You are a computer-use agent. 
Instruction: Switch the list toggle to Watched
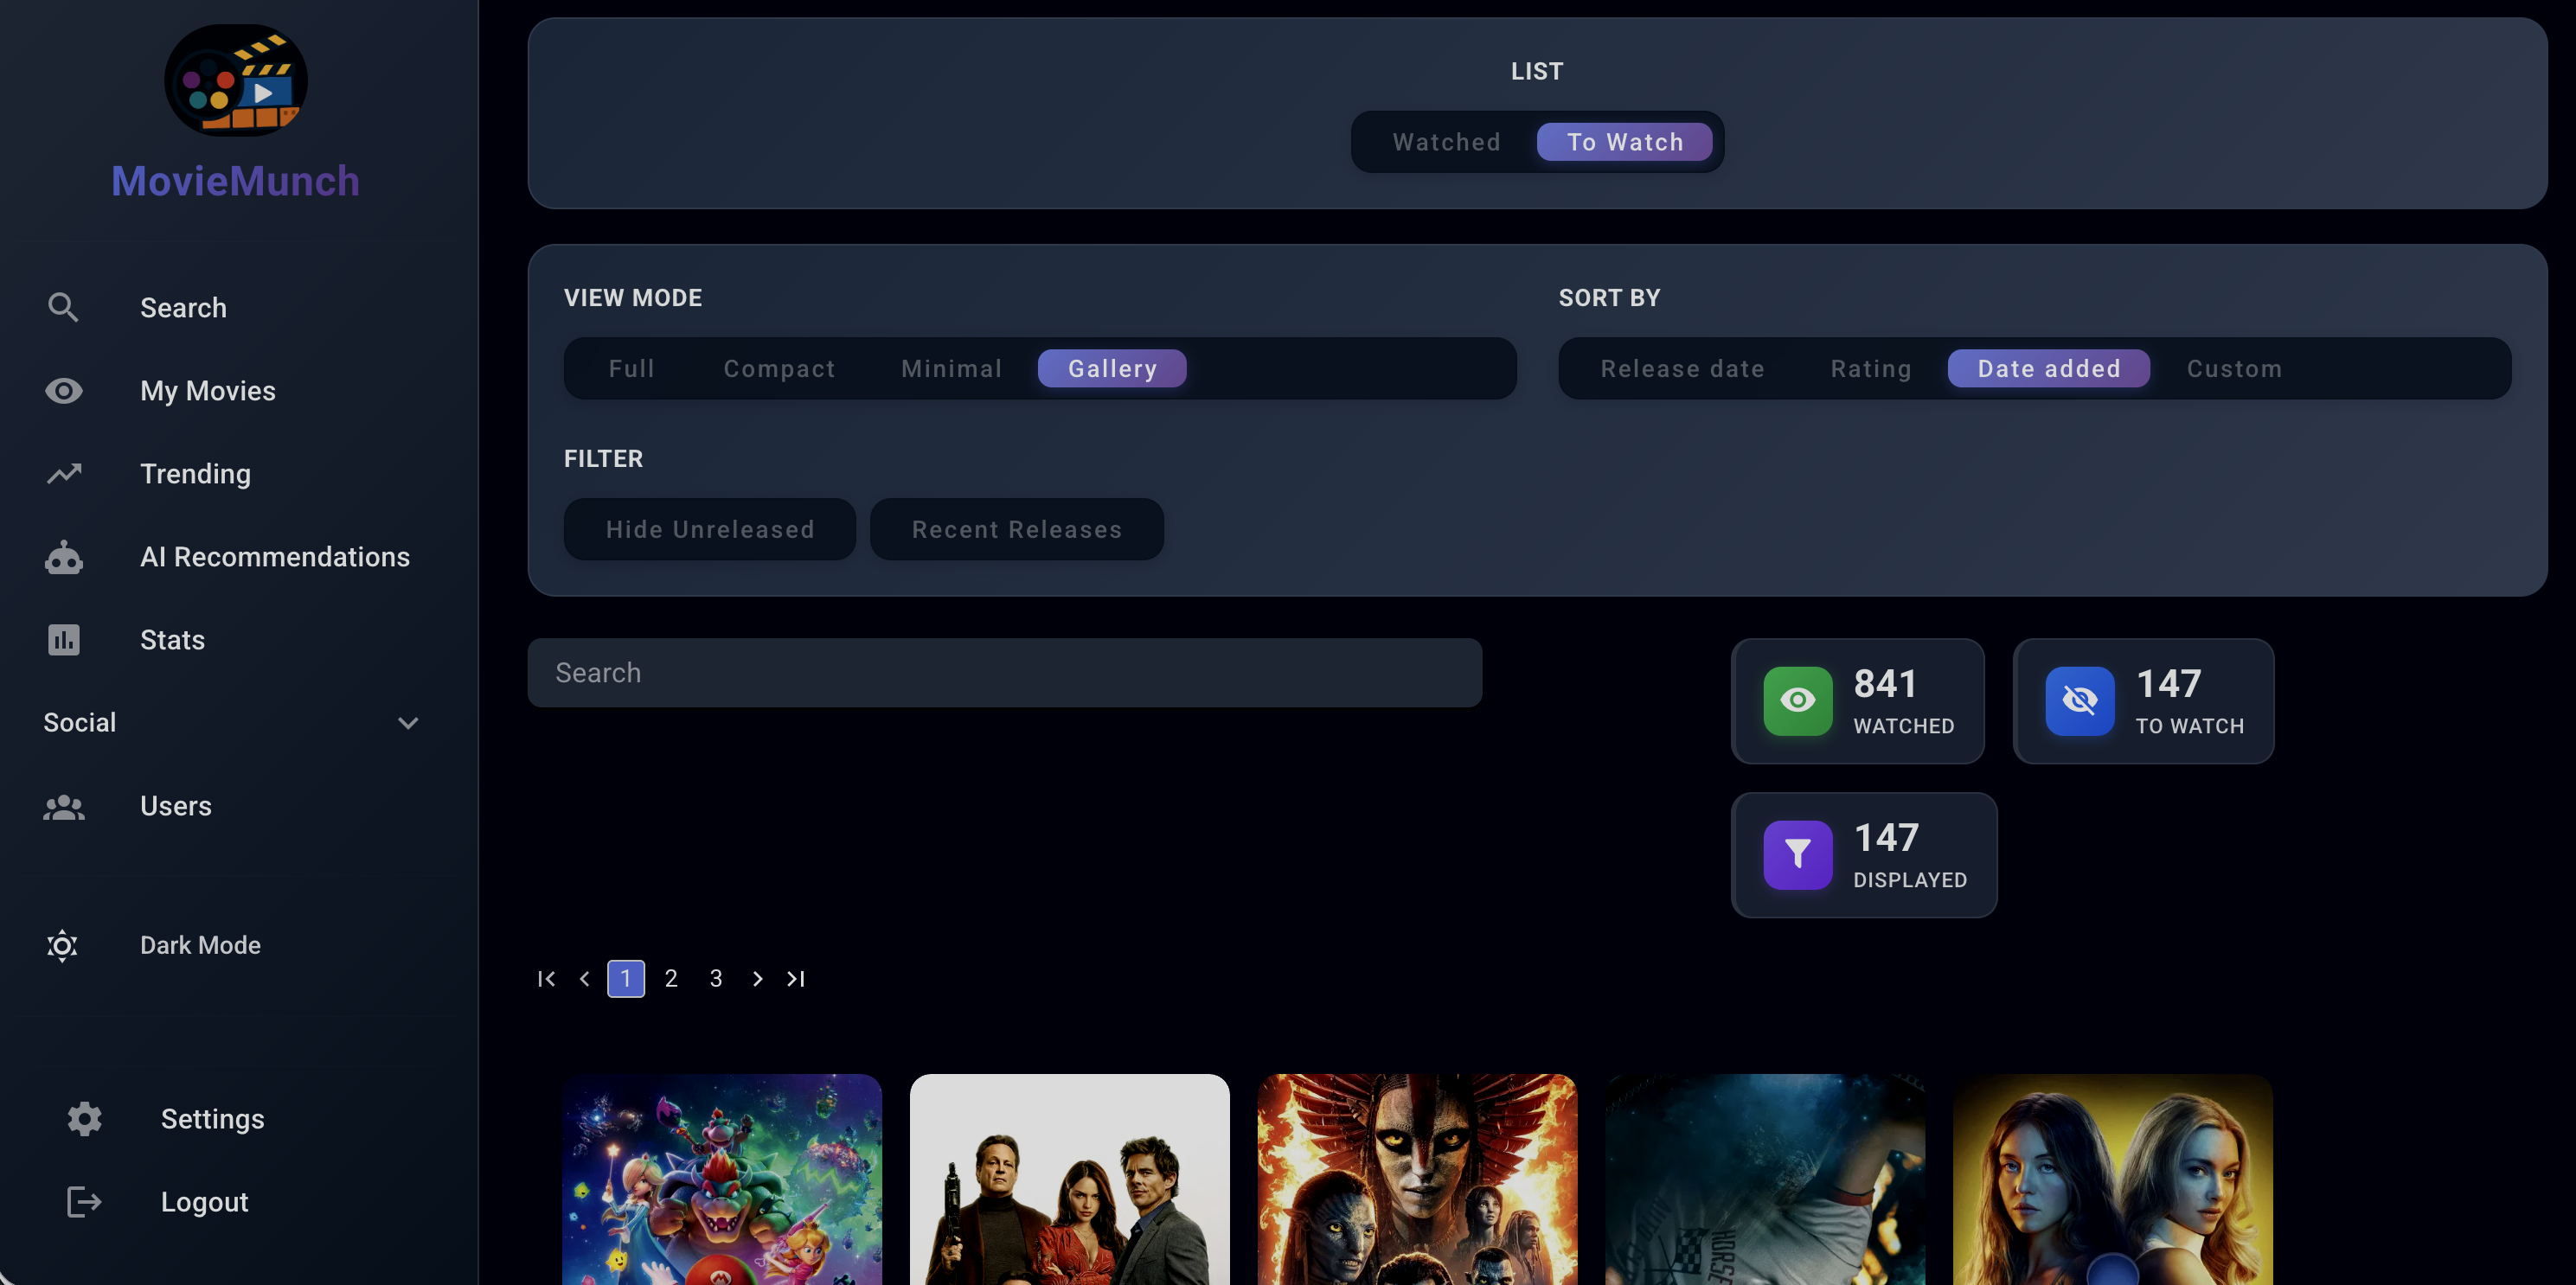1446,141
